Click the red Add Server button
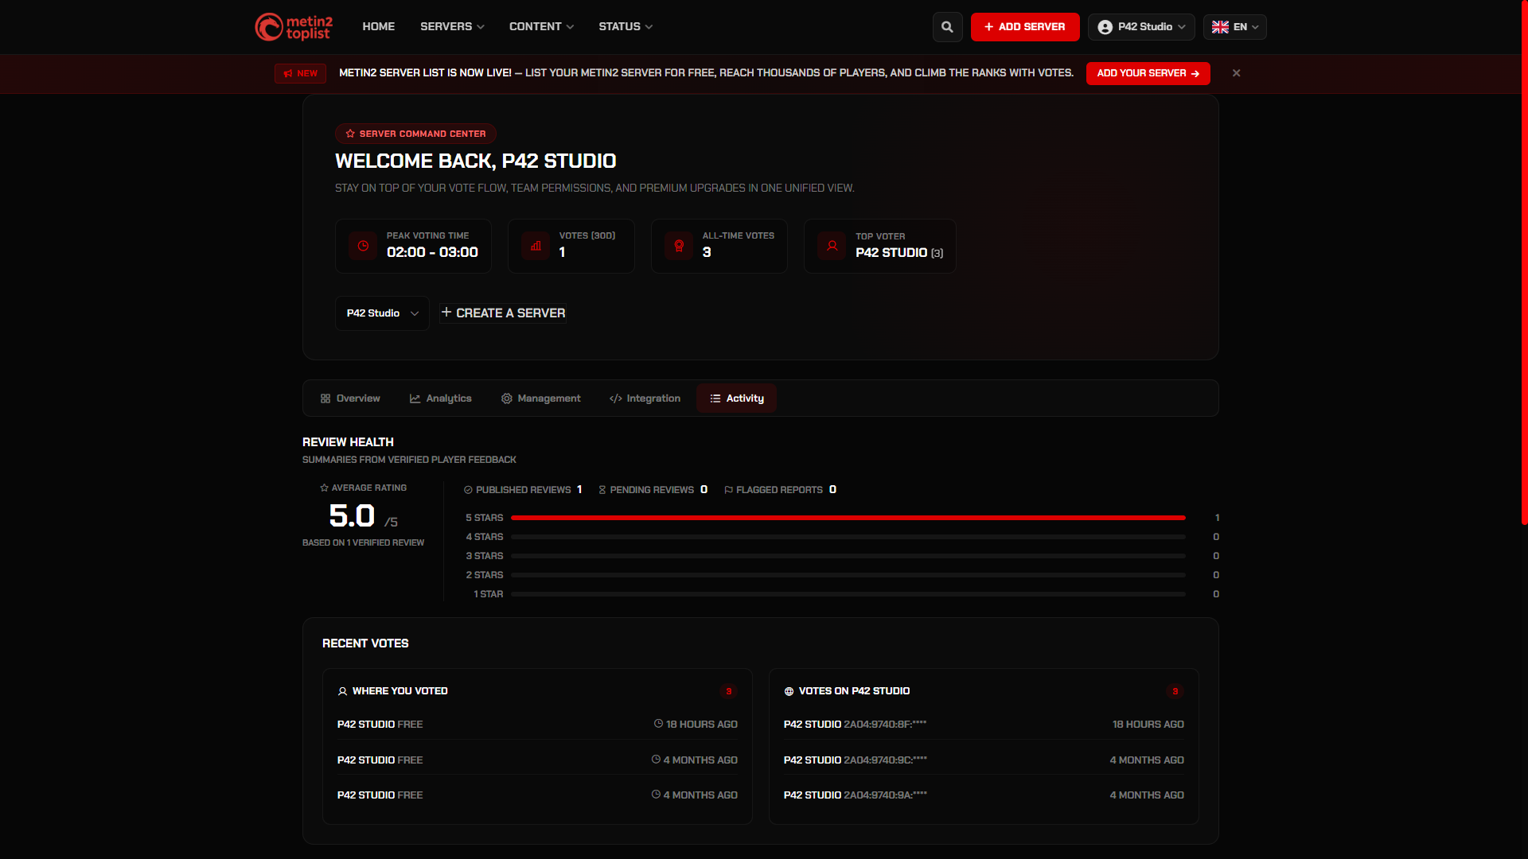The width and height of the screenshot is (1528, 859). 1025,27
